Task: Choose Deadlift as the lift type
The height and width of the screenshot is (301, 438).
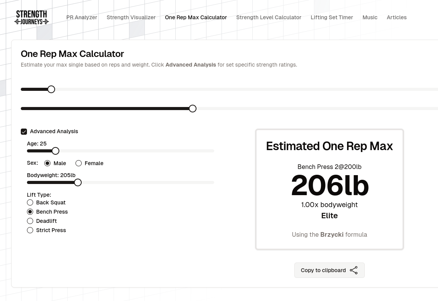Action: (x=30, y=221)
